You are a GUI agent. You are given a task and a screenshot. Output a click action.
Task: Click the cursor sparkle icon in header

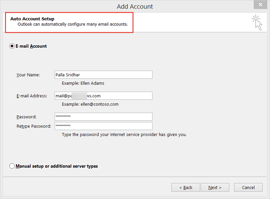[x=257, y=22]
